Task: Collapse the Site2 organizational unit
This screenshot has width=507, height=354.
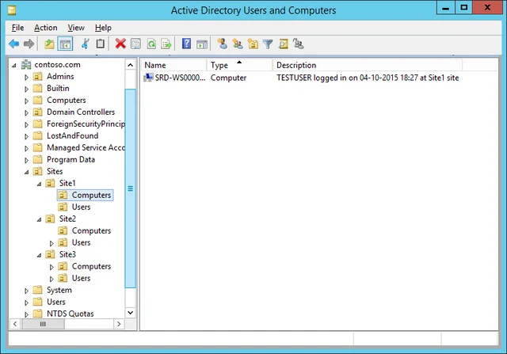Action: 39,219
